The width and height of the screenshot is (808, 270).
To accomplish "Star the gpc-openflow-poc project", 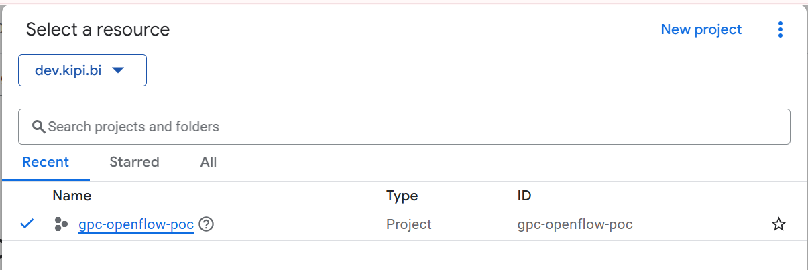I will click(778, 225).
